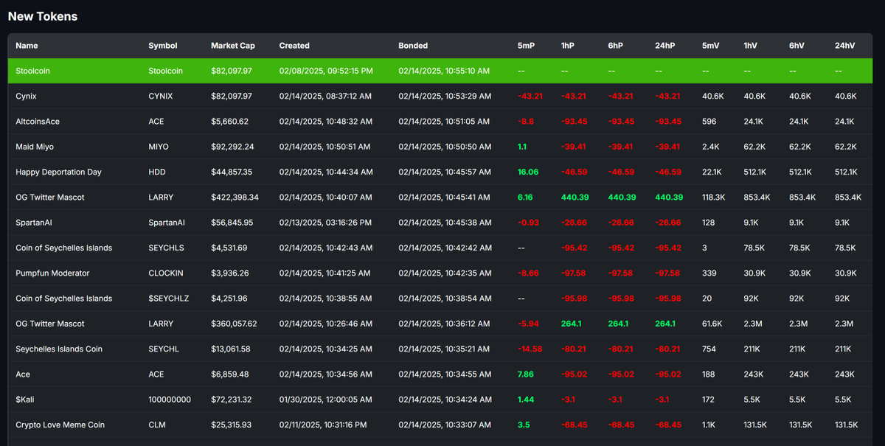Select the $5,660.62 market cap value

point(229,122)
